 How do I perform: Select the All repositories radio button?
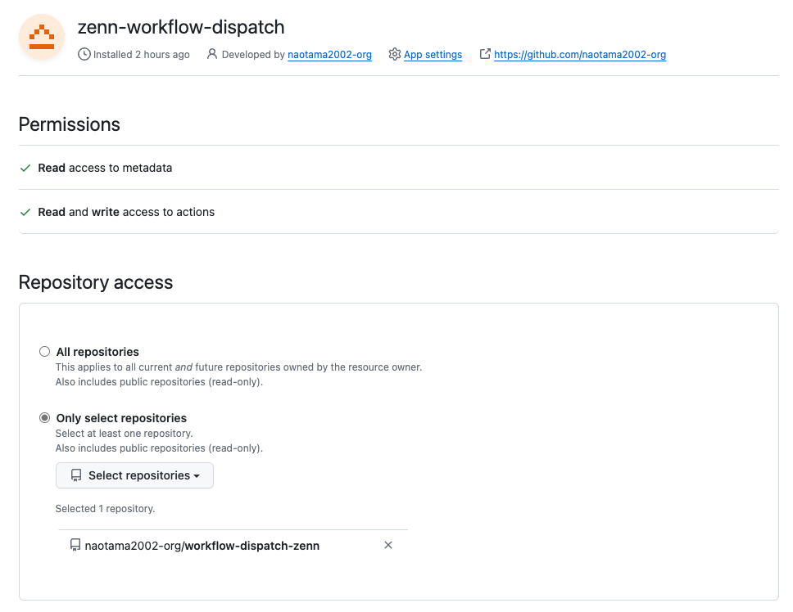[x=44, y=352]
